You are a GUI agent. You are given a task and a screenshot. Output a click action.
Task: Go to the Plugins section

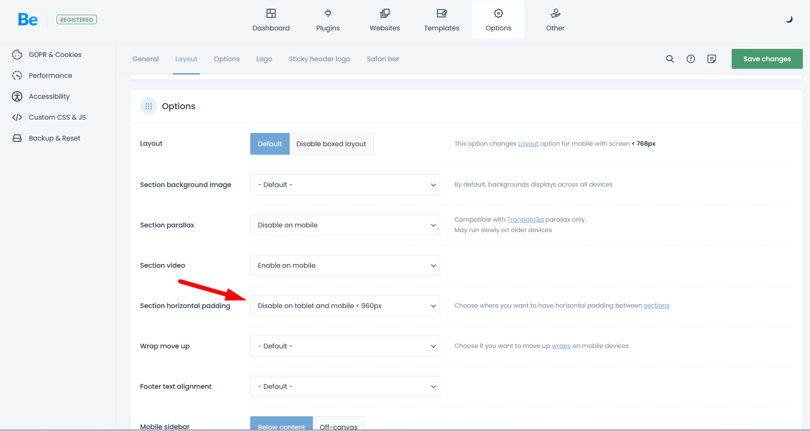coord(328,20)
